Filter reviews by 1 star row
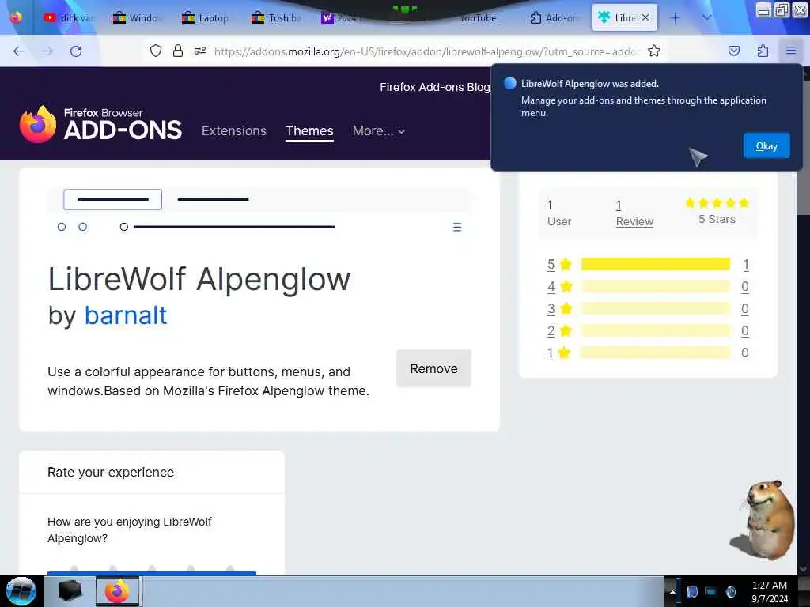 tap(648, 353)
